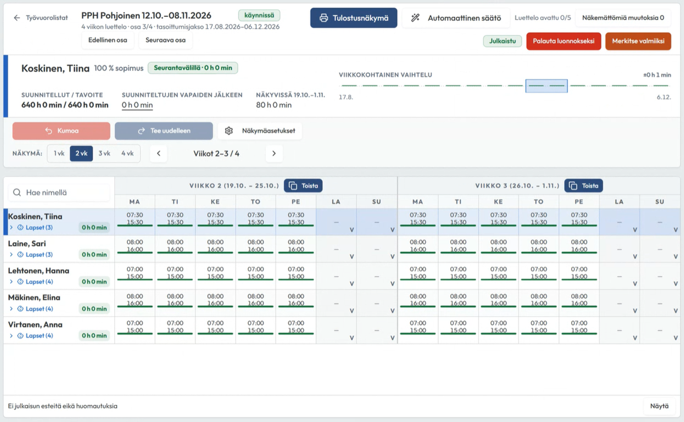Click the 0 h 0 min underlined value
Viewport: 684px width, 422px height.
137,105
